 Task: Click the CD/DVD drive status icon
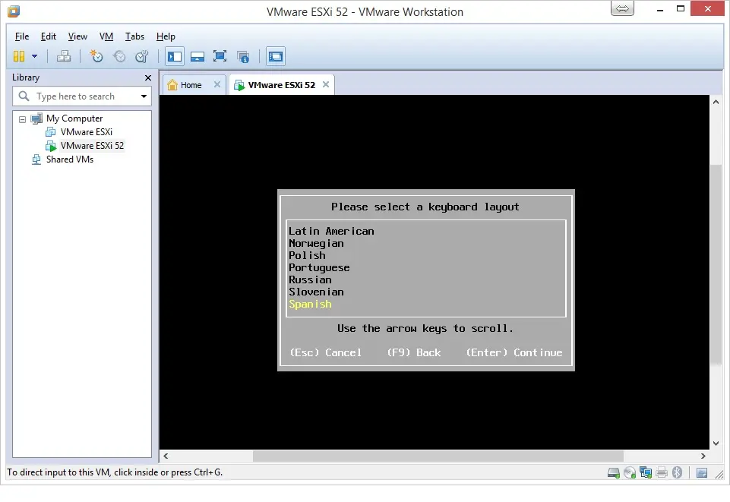click(x=630, y=472)
